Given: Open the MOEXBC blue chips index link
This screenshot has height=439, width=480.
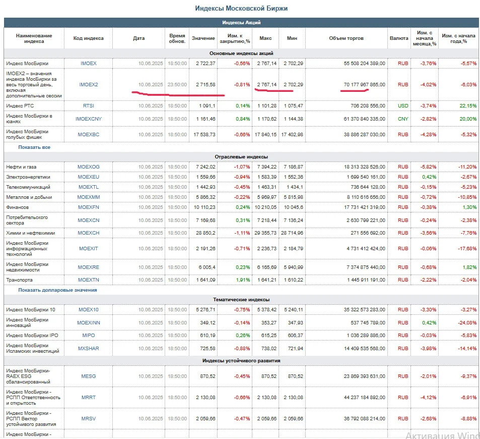Looking at the screenshot, I should (89, 134).
